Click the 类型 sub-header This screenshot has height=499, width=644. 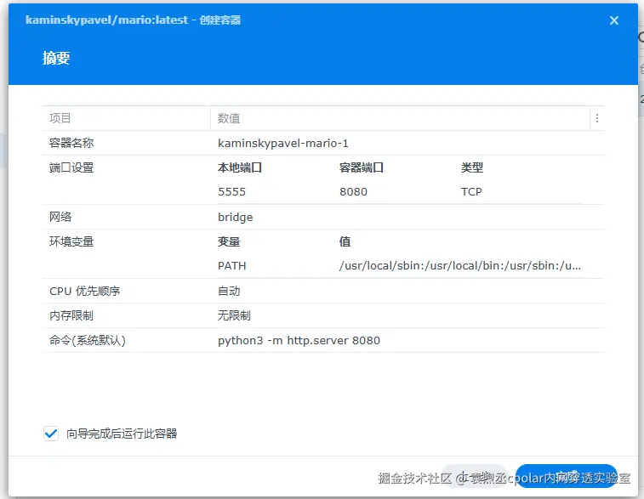click(x=472, y=167)
